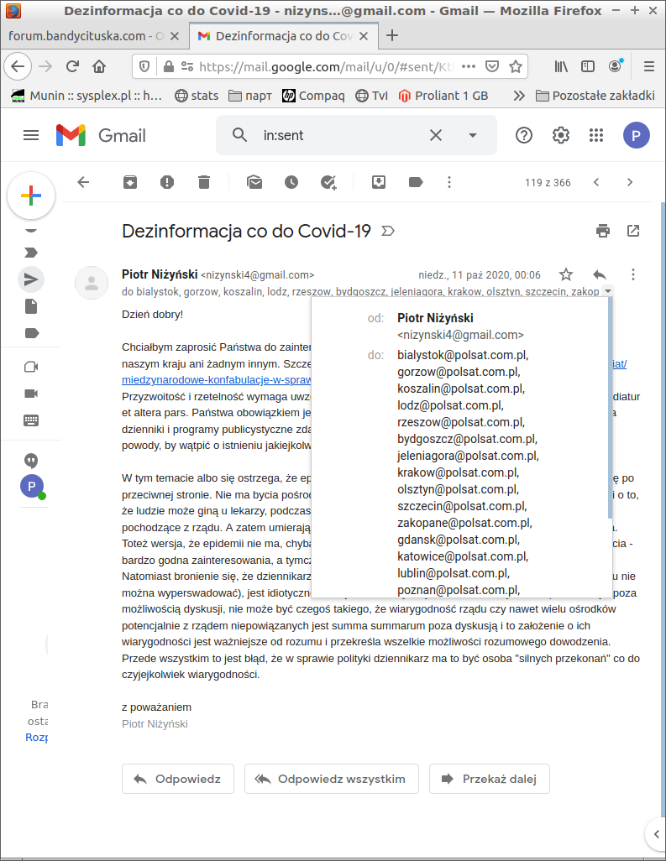Clear the in:sent search query
Screen dimensions: 666x861
436,135
